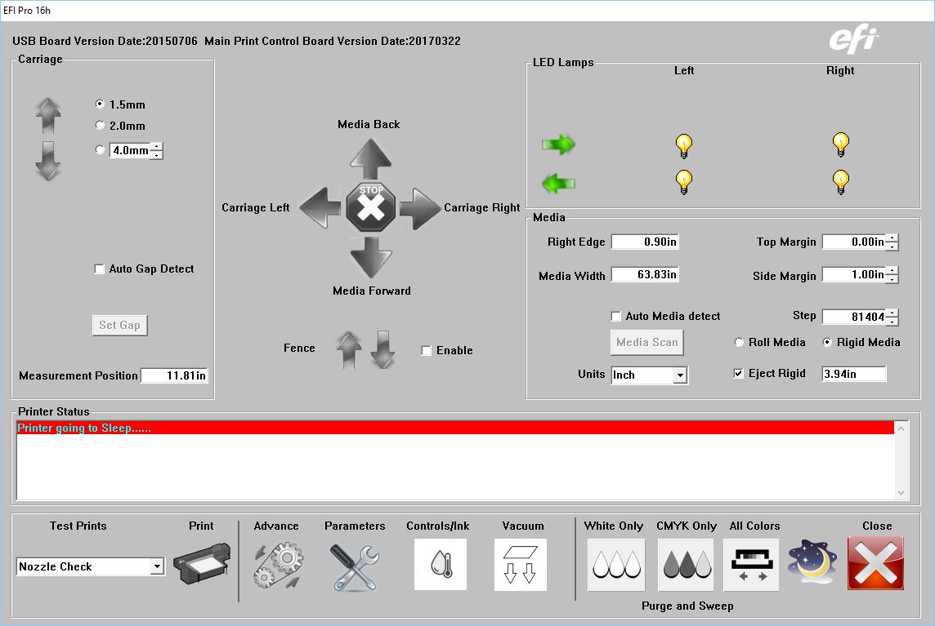
Task: Start a CMYK Only purge
Action: point(686,563)
